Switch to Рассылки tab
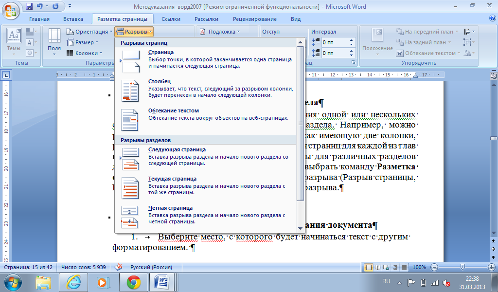 (206, 19)
